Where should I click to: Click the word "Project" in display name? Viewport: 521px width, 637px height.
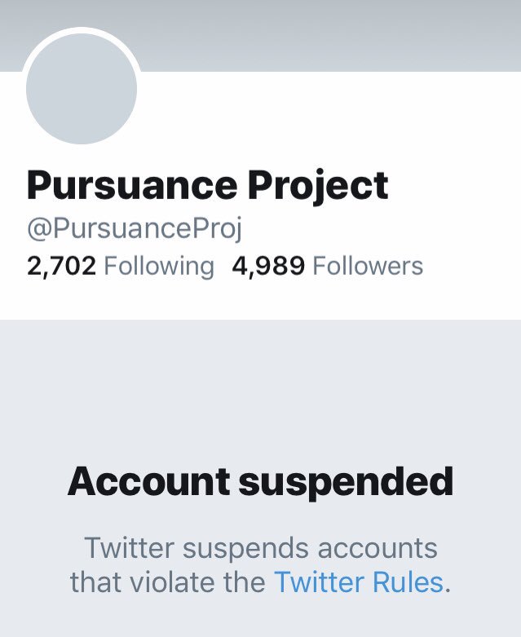click(x=318, y=186)
